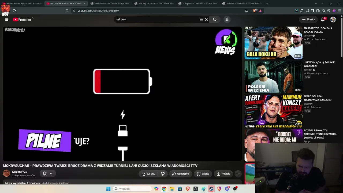Bookmark this page using the bookmark icon

click(67, 11)
